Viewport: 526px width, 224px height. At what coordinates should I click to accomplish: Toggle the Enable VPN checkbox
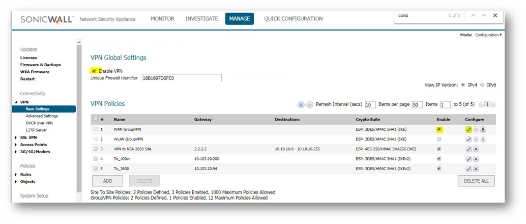pyautogui.click(x=94, y=71)
